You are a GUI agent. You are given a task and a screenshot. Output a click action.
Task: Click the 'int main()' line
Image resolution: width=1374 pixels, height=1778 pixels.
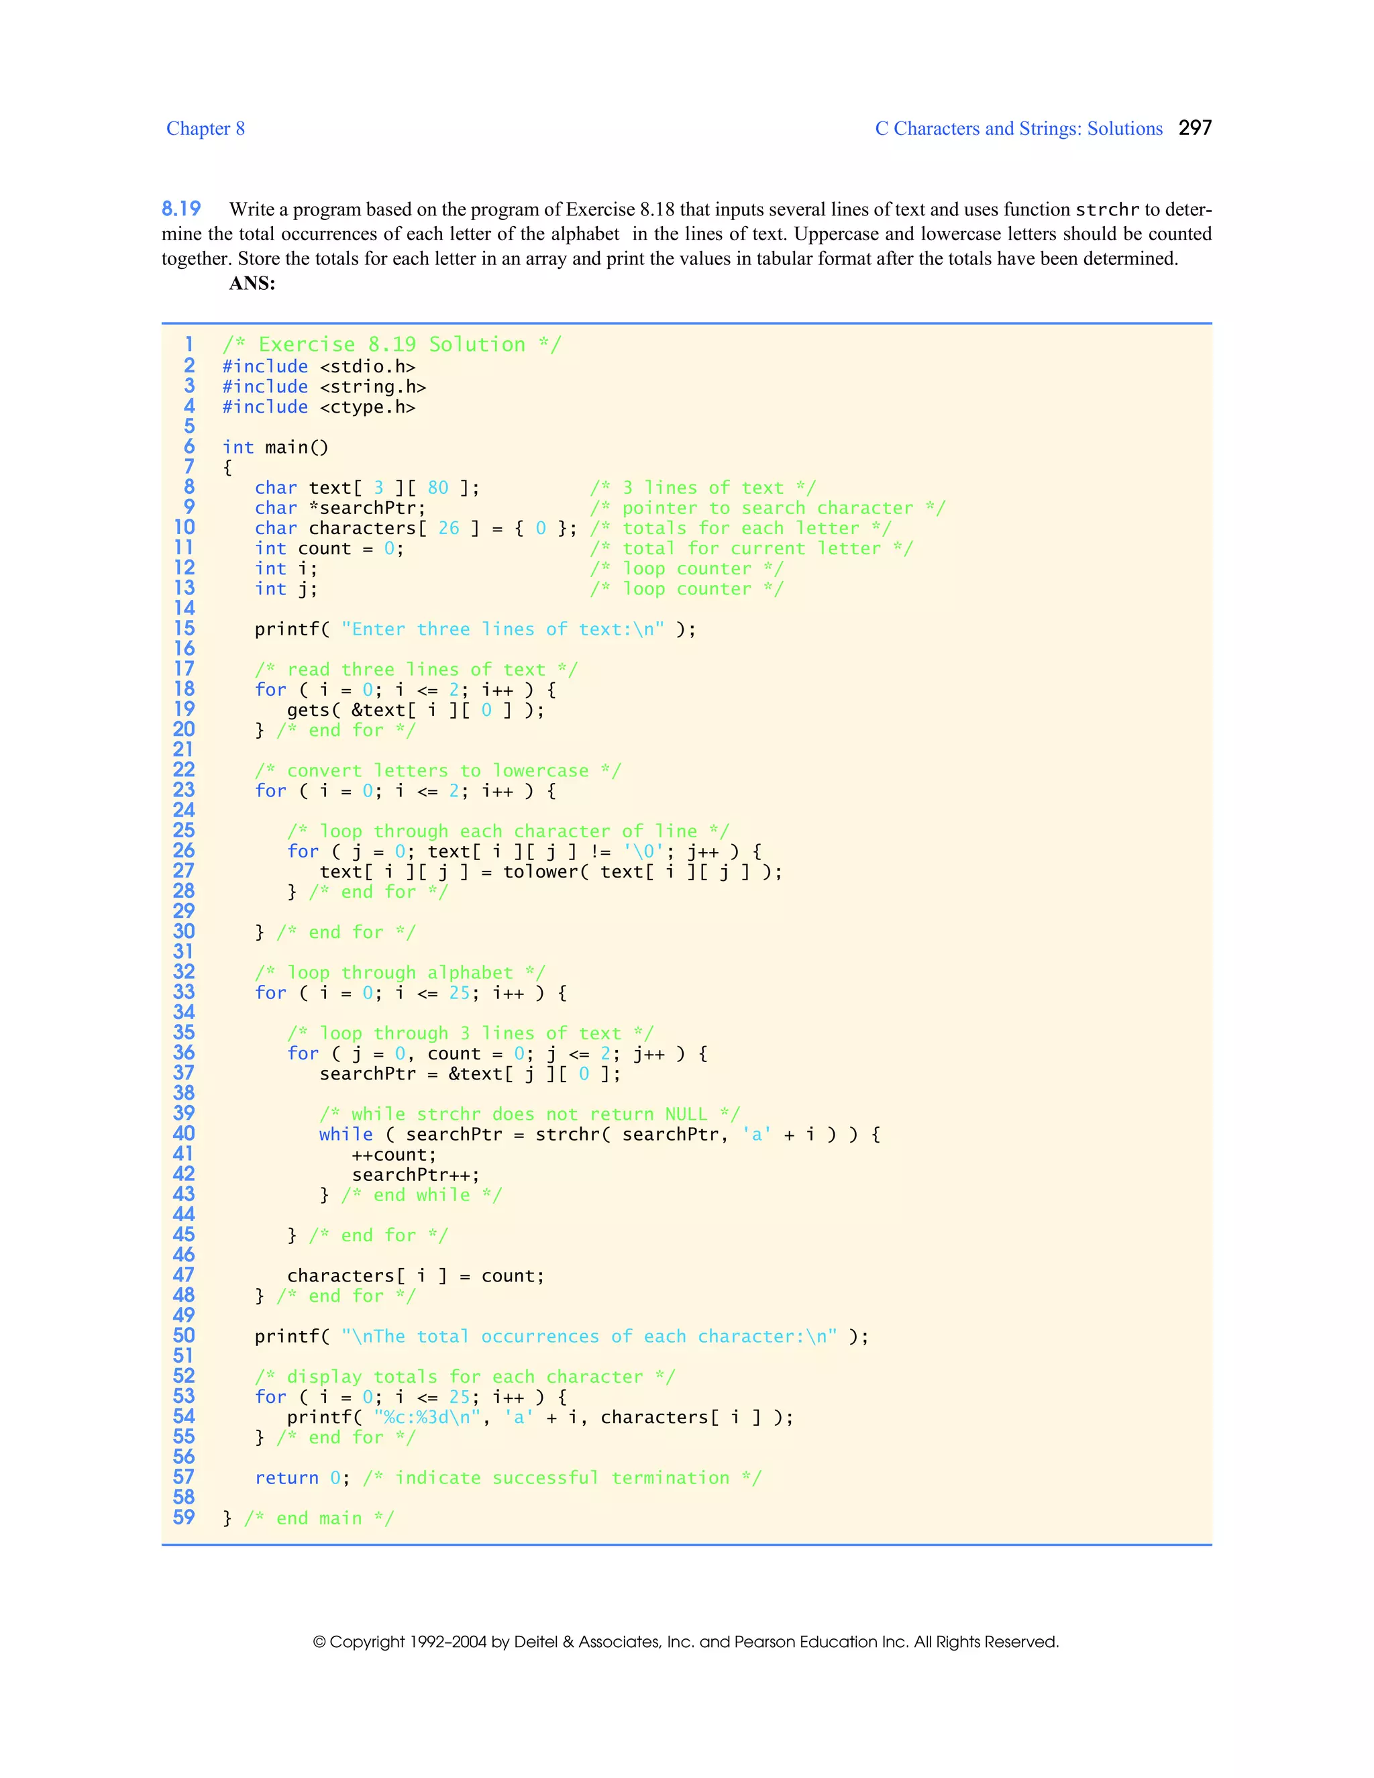(275, 447)
